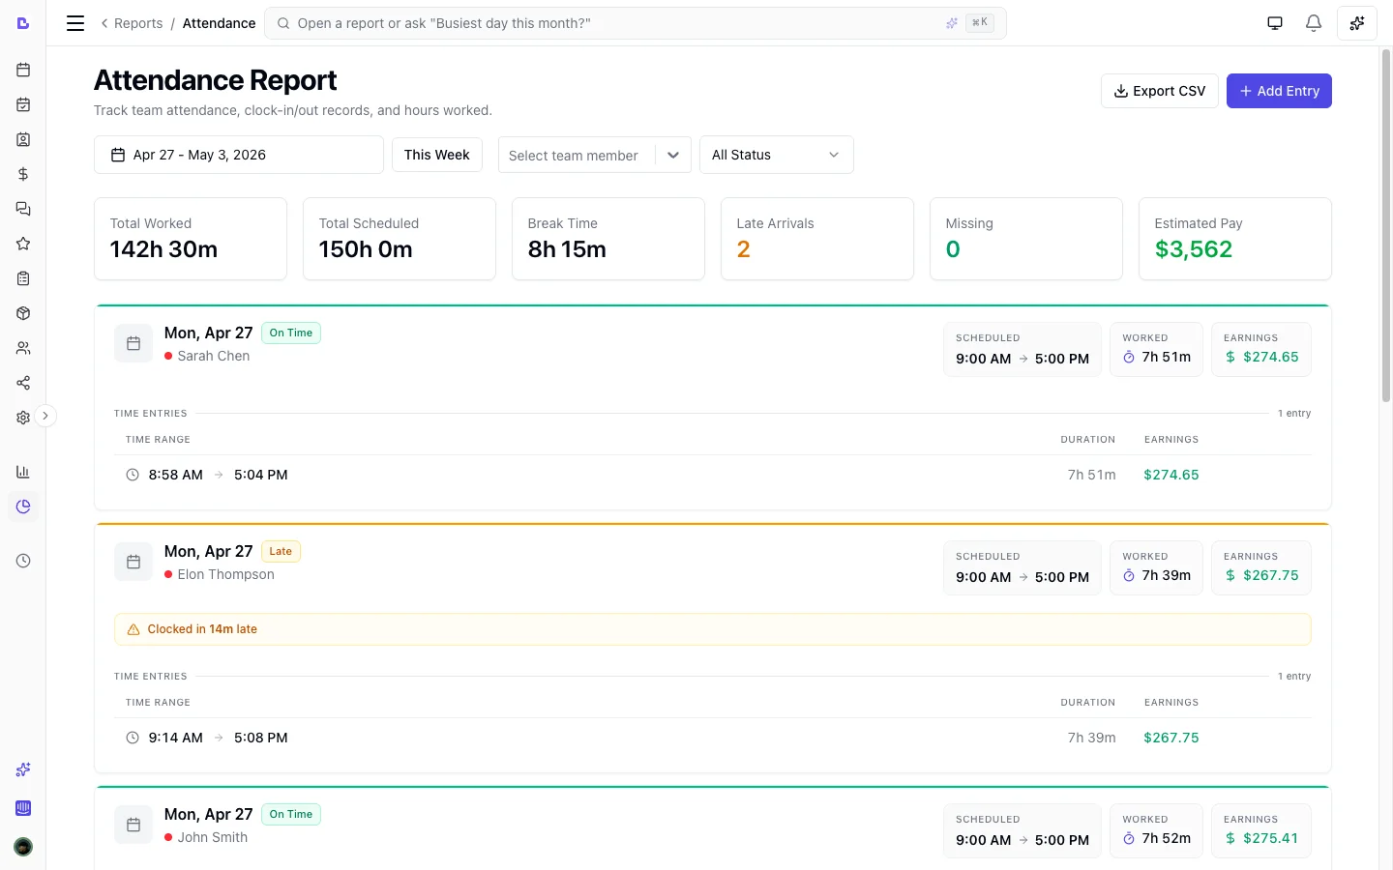
Task: Click the Sarah Chen name
Action: (214, 356)
